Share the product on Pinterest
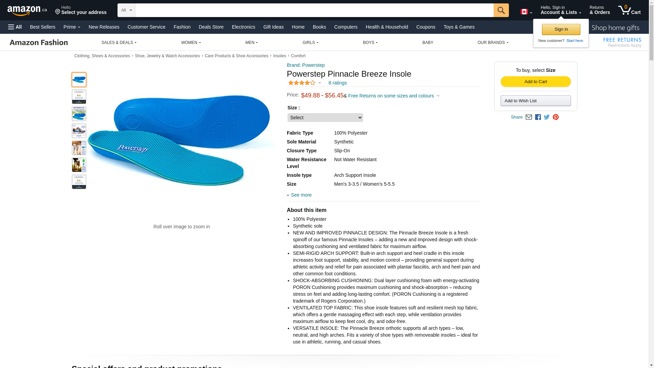 tap(556, 117)
